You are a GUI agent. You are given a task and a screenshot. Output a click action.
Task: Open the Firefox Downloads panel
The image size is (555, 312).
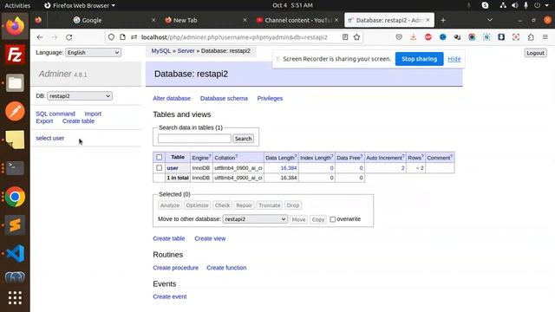coord(414,37)
